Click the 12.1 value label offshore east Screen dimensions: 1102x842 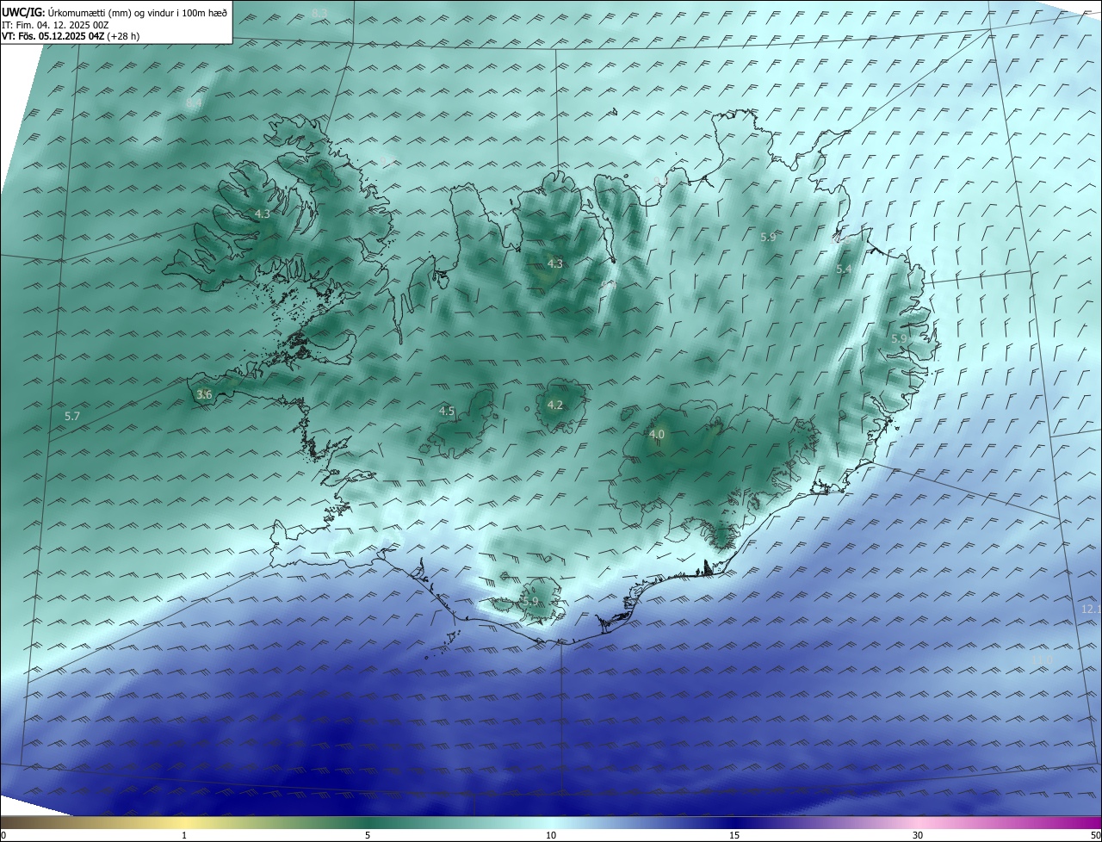[1091, 609]
